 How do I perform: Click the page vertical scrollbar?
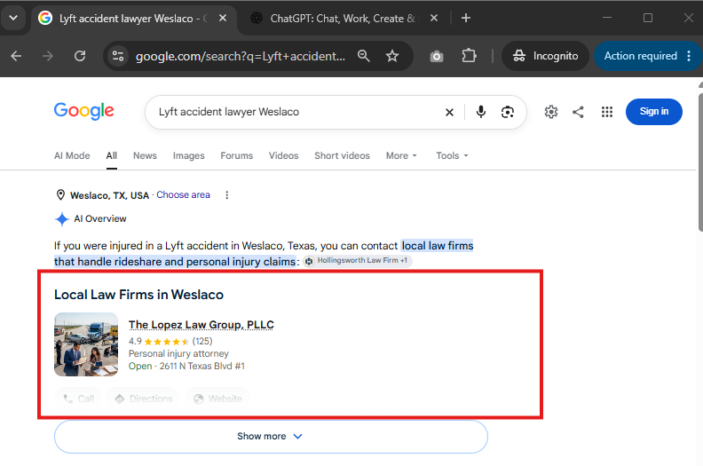(x=699, y=162)
